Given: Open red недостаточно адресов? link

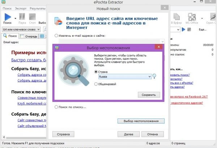Looking at the screenshot, I should [x=187, y=103].
